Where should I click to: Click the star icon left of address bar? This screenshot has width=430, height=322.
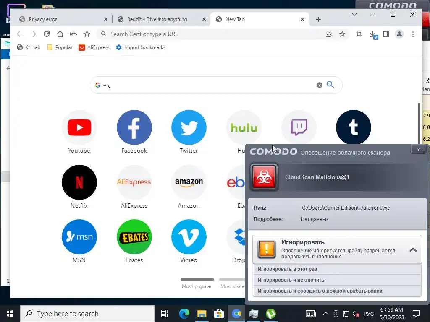point(87,34)
